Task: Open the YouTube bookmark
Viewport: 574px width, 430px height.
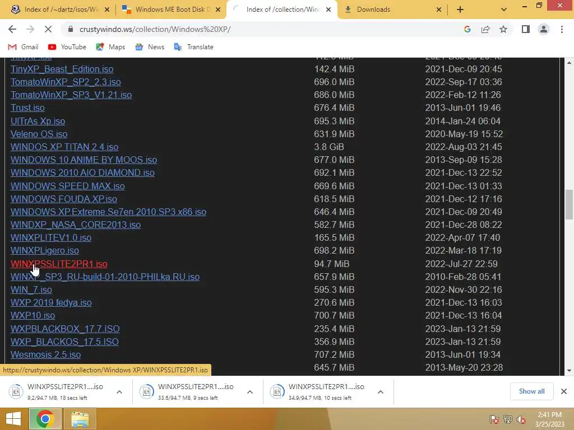Action: (67, 47)
